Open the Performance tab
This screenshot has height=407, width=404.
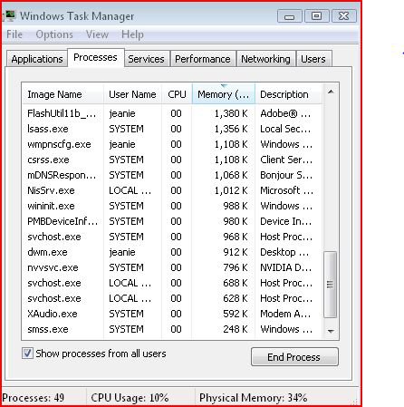203,59
